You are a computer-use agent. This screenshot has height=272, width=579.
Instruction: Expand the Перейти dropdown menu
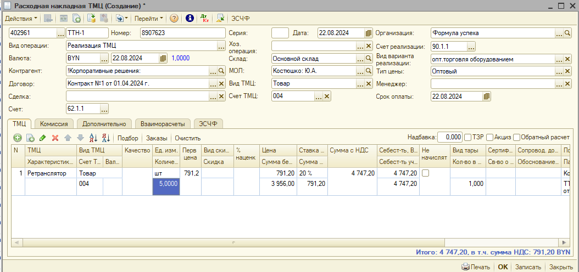click(x=148, y=18)
